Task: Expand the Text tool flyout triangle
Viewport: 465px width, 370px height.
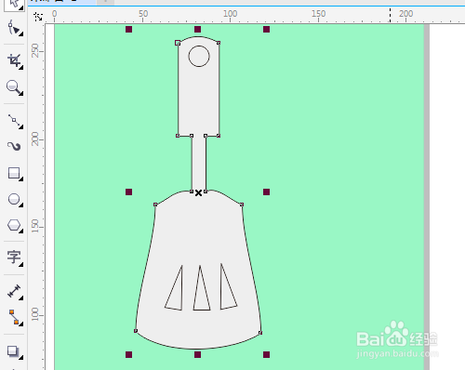Action: pos(21,264)
